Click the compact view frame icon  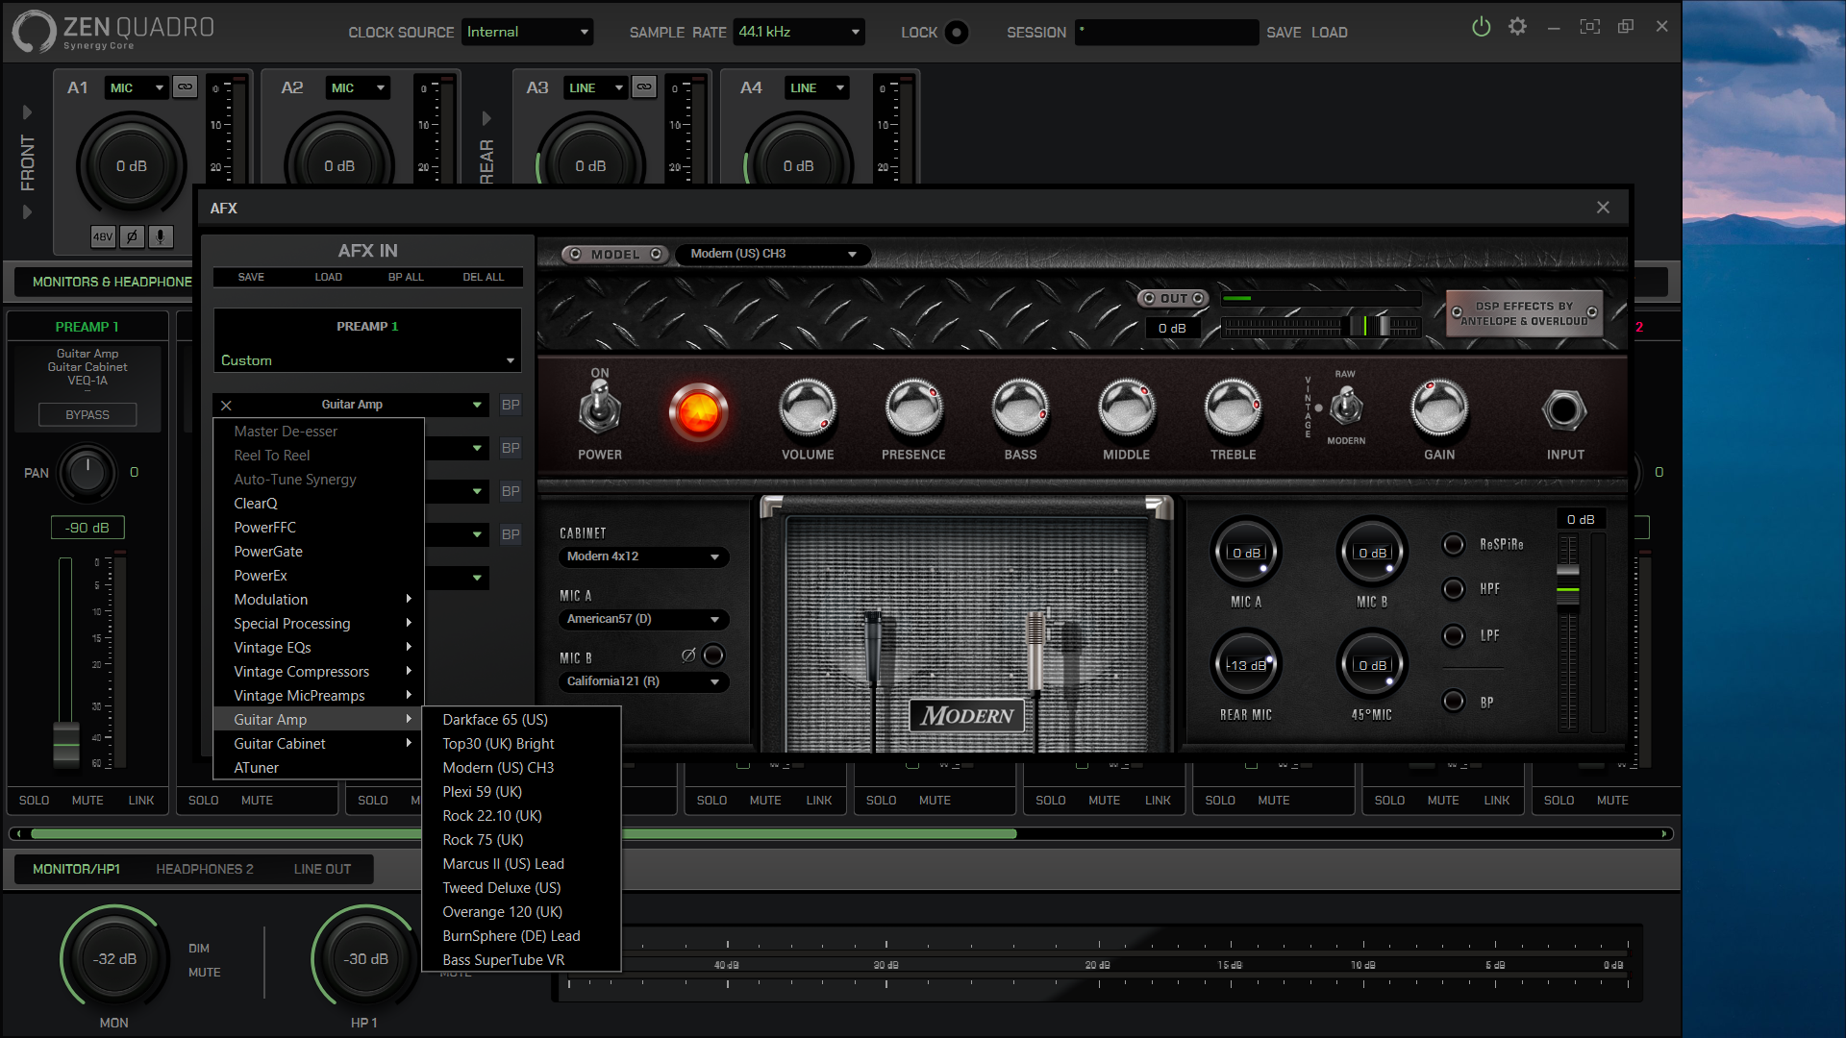[1590, 27]
